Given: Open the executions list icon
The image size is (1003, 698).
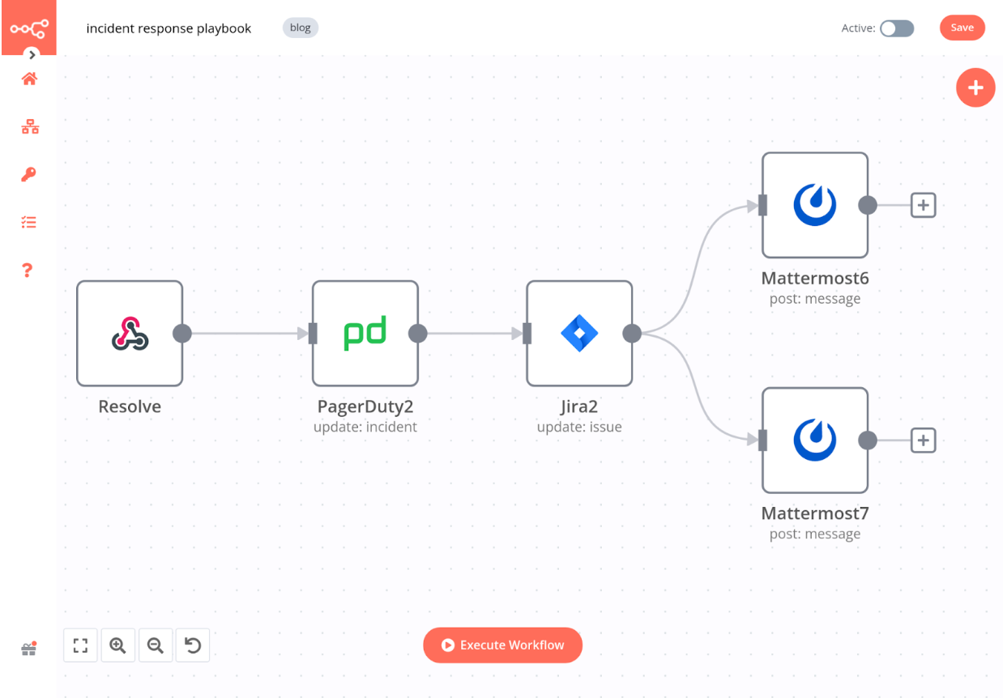Looking at the screenshot, I should (29, 223).
